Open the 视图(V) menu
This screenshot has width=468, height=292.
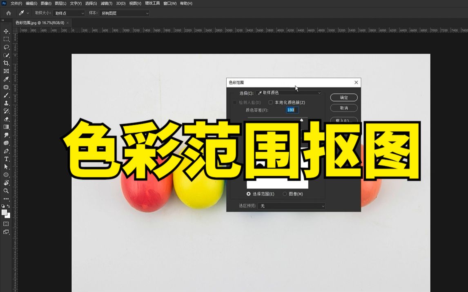point(135,4)
